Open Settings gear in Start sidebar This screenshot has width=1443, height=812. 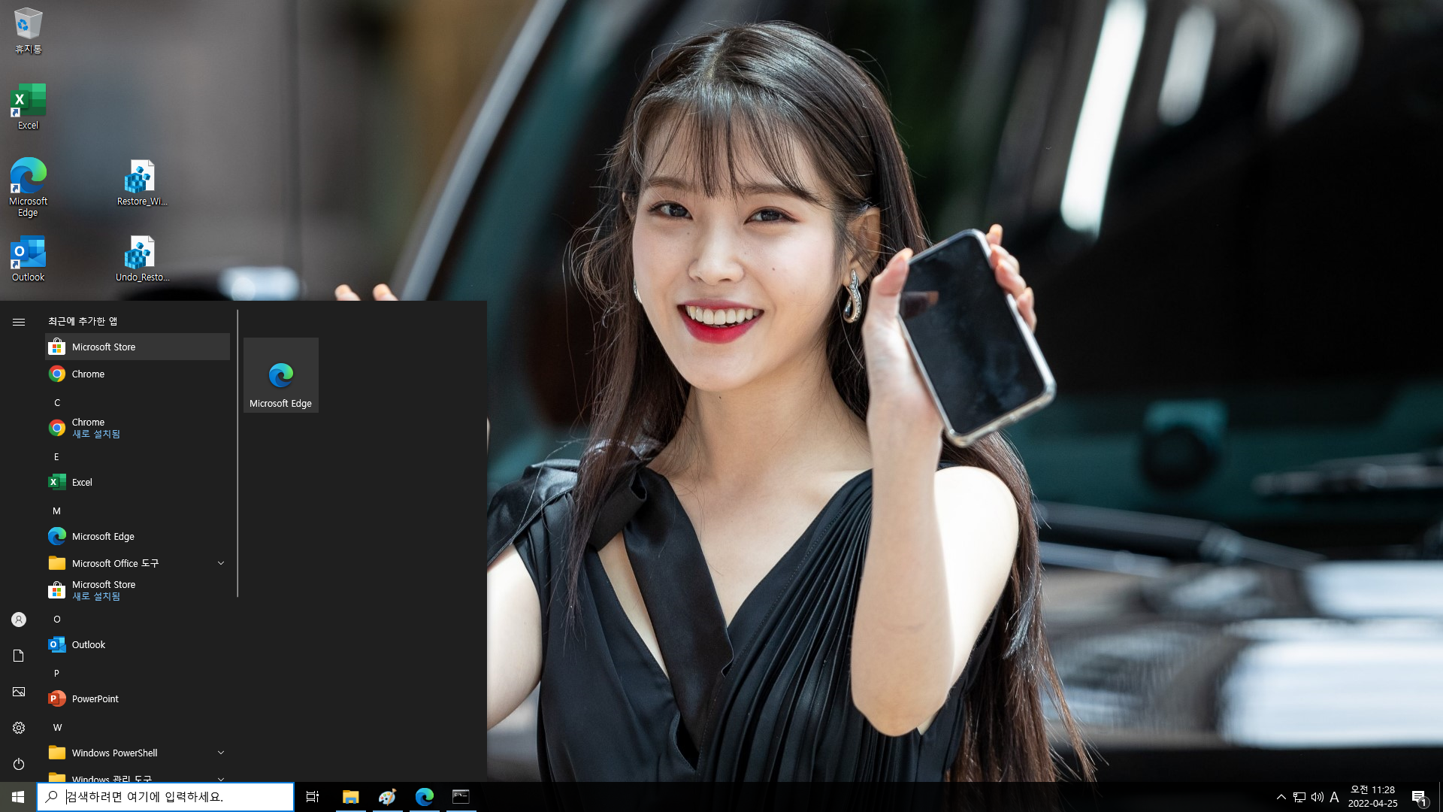coord(19,728)
